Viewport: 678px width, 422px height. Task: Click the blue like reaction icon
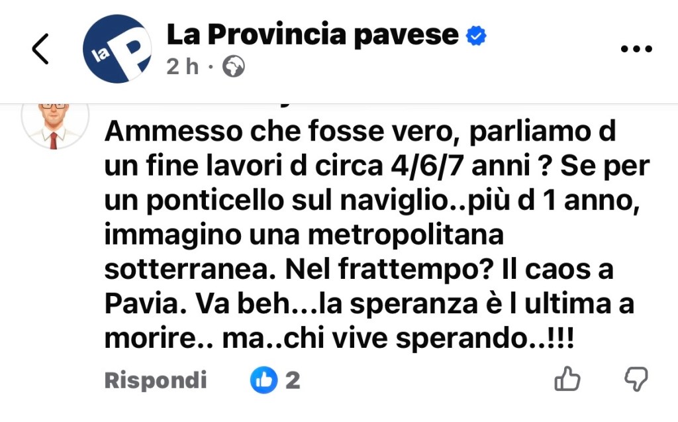tap(263, 380)
